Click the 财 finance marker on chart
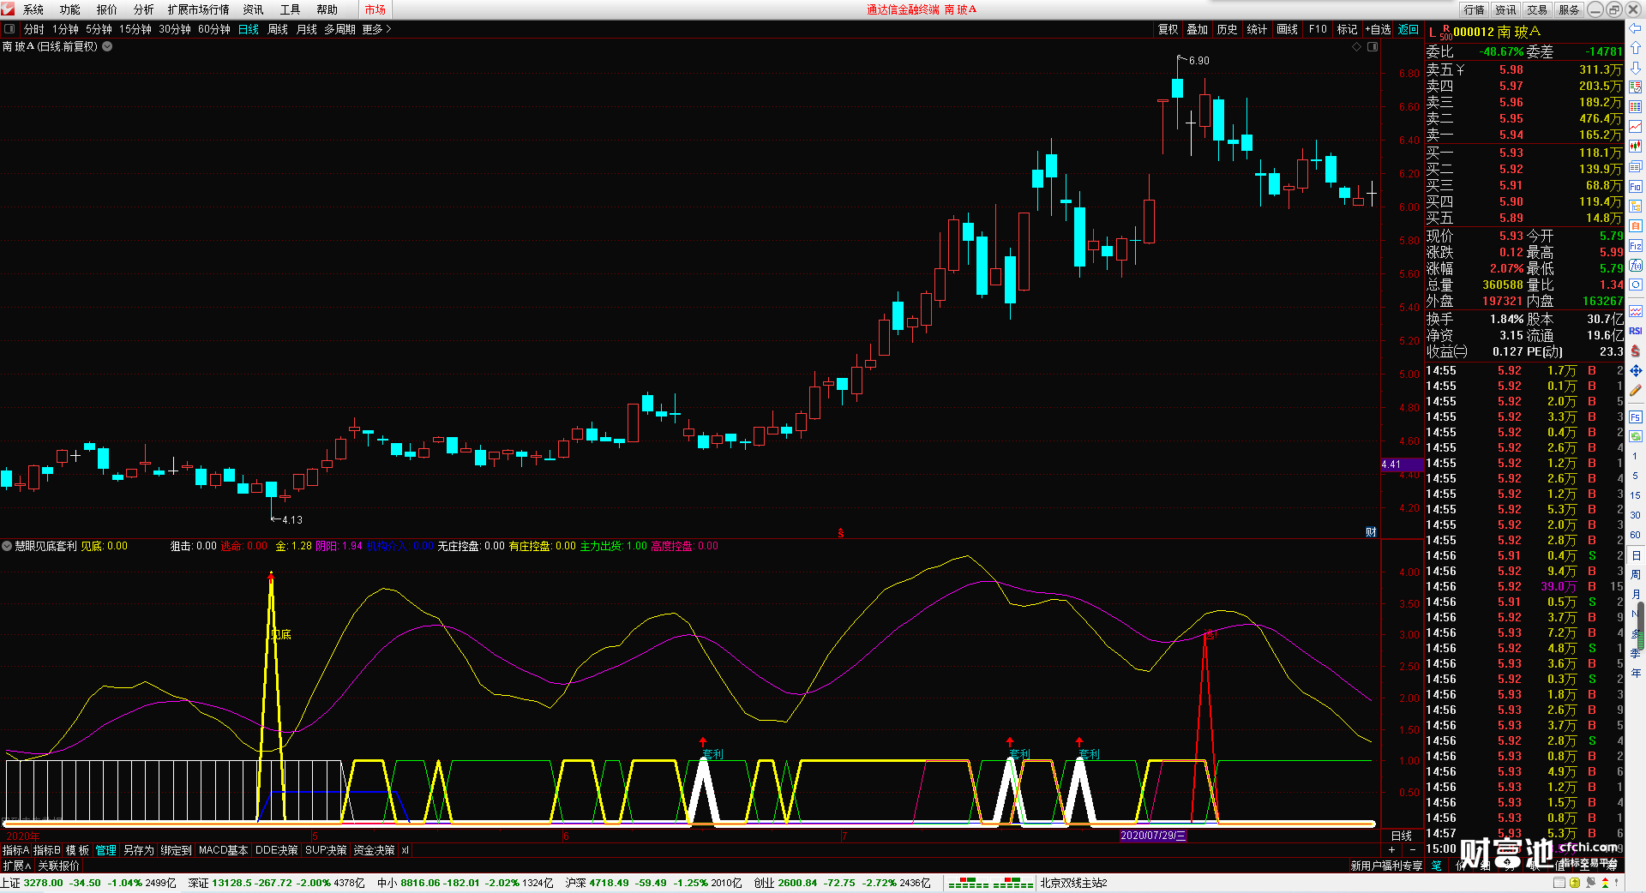This screenshot has width=1646, height=893. 1371,532
